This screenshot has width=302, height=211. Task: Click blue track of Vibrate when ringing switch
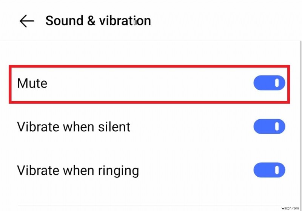pyautogui.click(x=262, y=170)
